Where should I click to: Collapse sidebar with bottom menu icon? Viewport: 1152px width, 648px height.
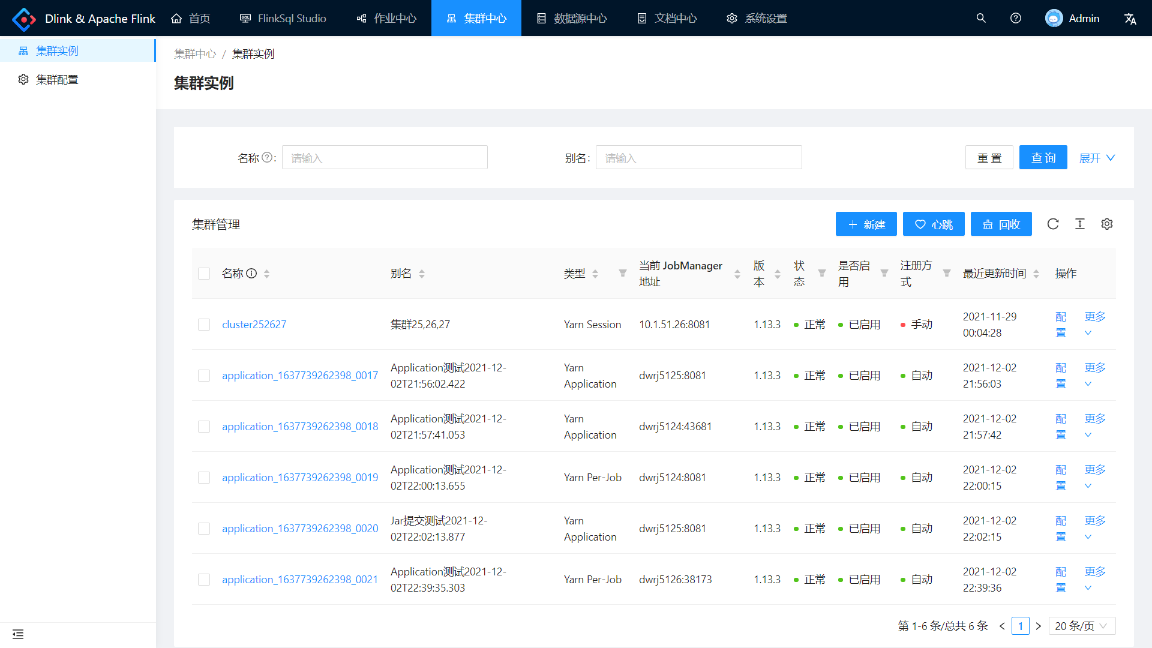tap(18, 634)
